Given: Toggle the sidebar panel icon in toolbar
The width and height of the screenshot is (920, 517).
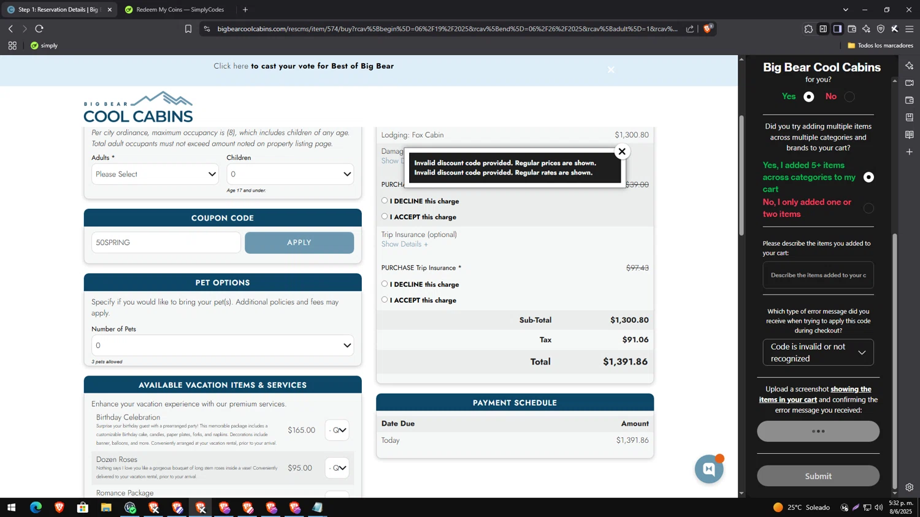Looking at the screenshot, I should coord(837,29).
